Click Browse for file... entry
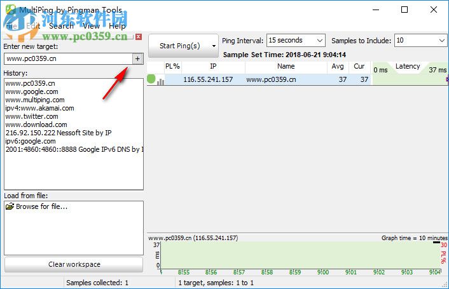Image resolution: width=449 pixels, height=289 pixels. 41,206
